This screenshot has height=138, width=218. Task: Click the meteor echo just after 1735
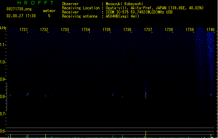(x=113, y=95)
